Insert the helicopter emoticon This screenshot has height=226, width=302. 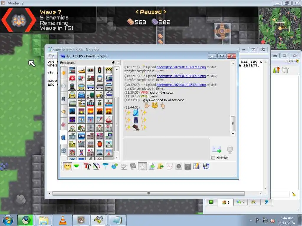click(81, 78)
